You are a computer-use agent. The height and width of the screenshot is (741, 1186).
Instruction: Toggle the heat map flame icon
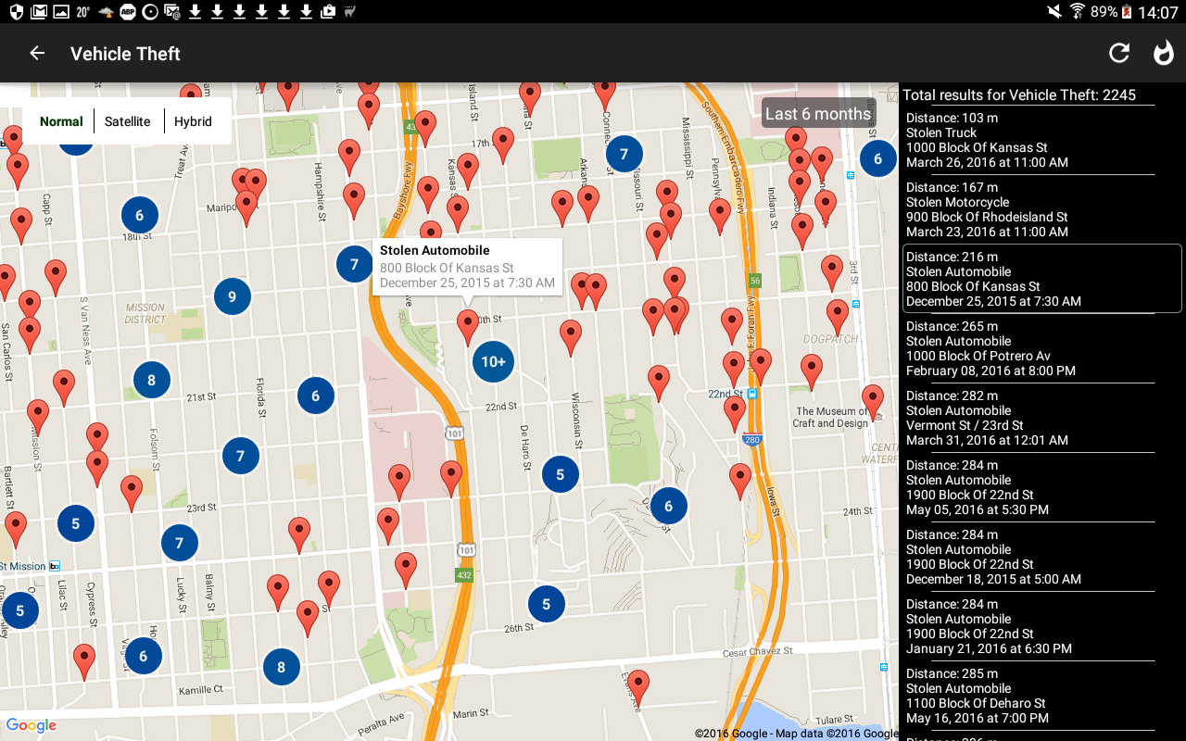point(1163,54)
